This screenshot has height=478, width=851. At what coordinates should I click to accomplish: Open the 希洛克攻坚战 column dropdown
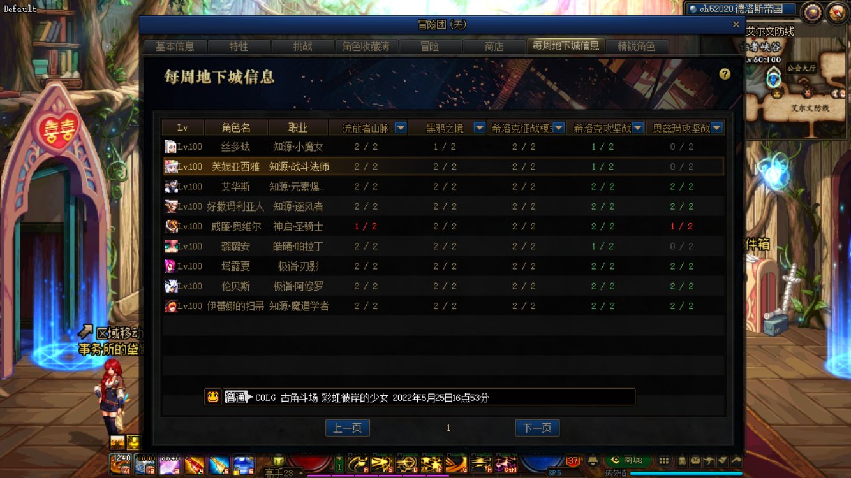638,127
